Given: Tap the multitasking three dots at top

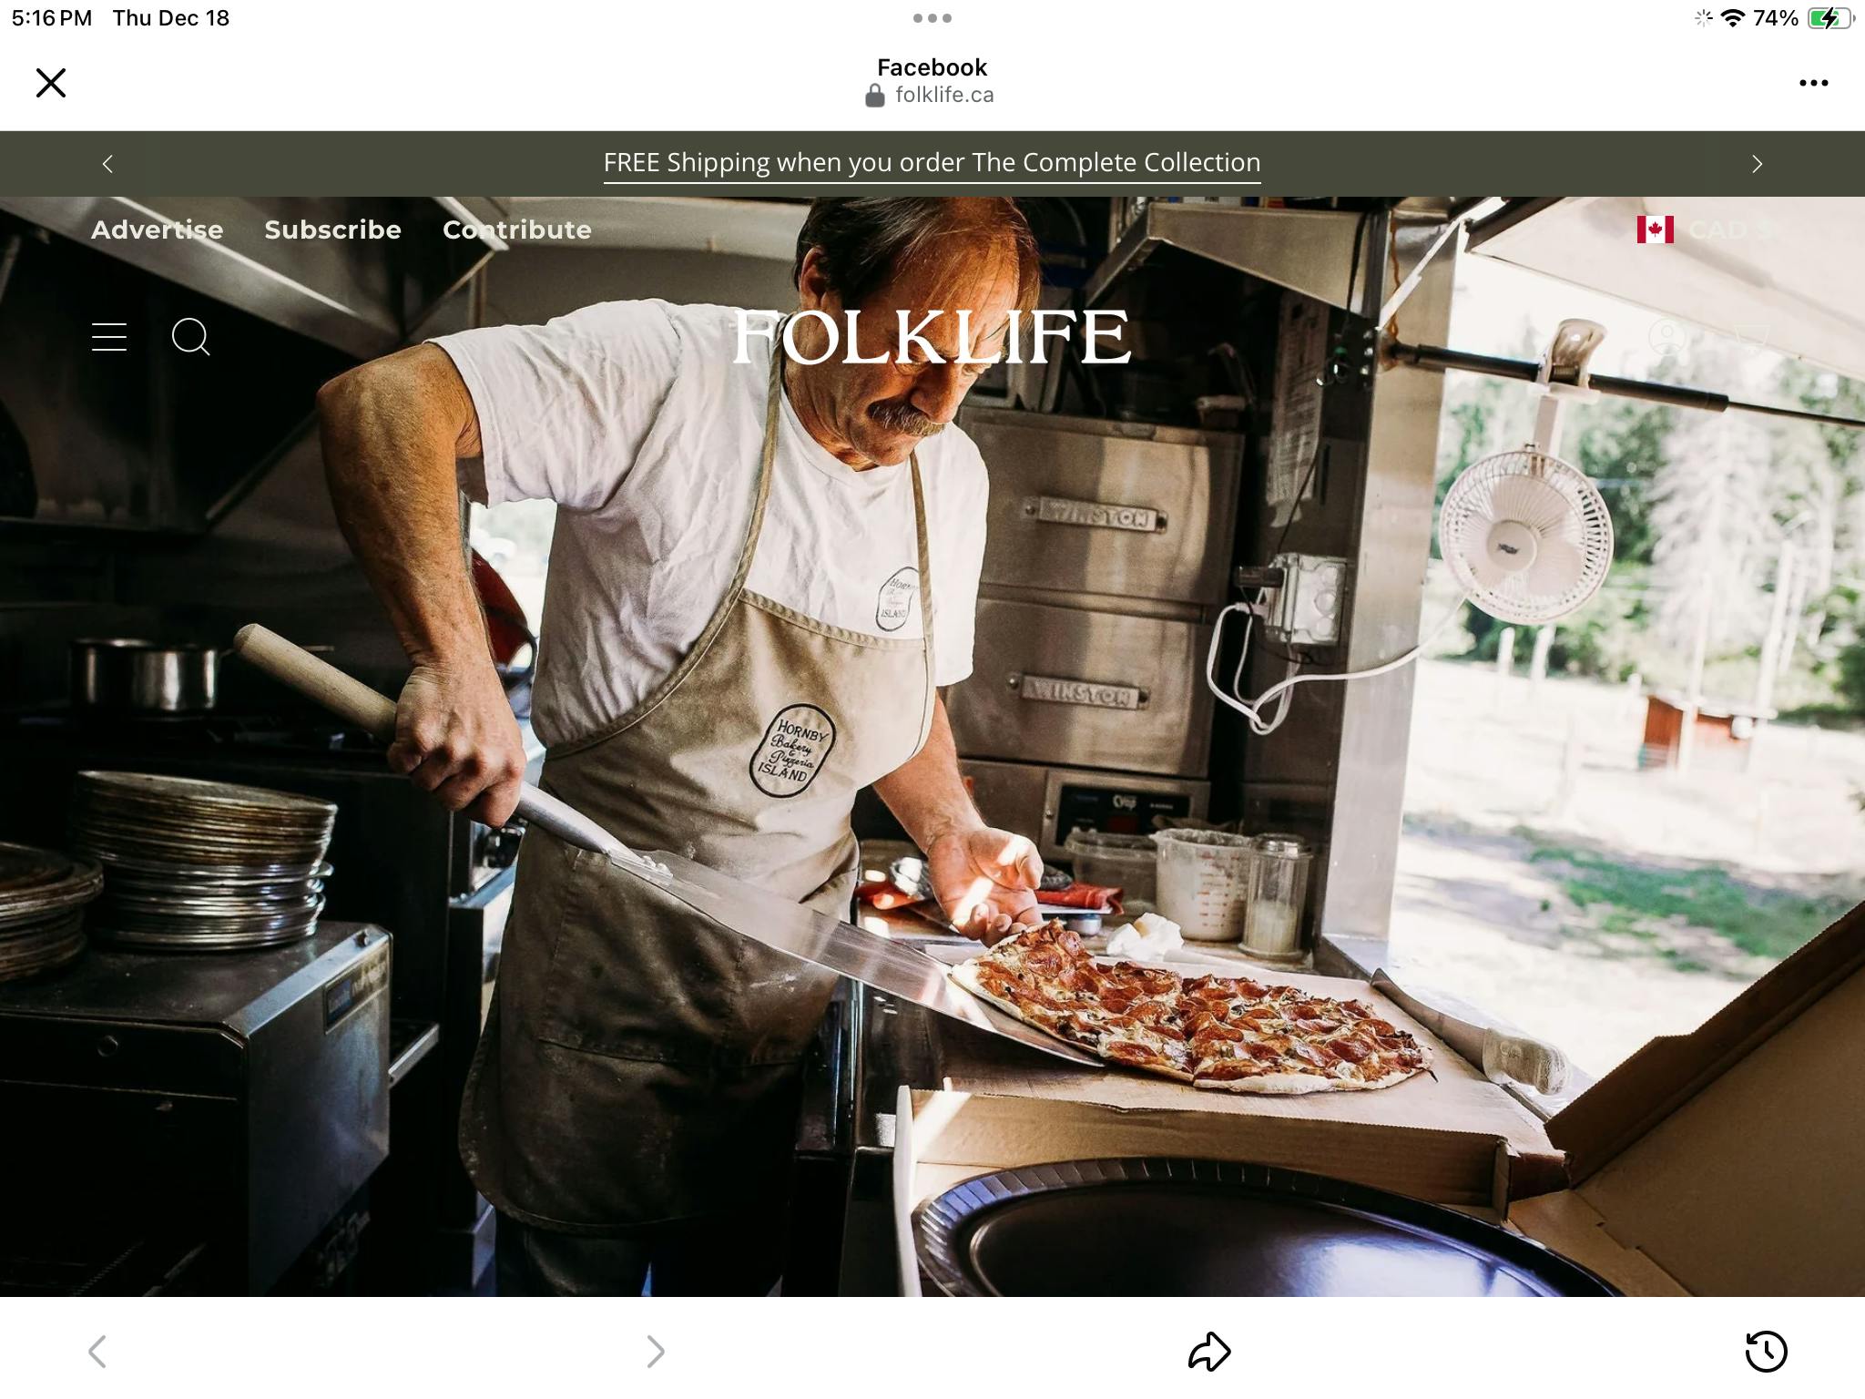Looking at the screenshot, I should click(x=932, y=18).
